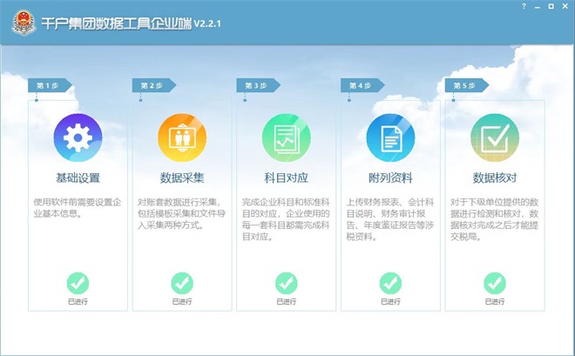
Task: Select the 第5步 step tab
Action: 464,85
